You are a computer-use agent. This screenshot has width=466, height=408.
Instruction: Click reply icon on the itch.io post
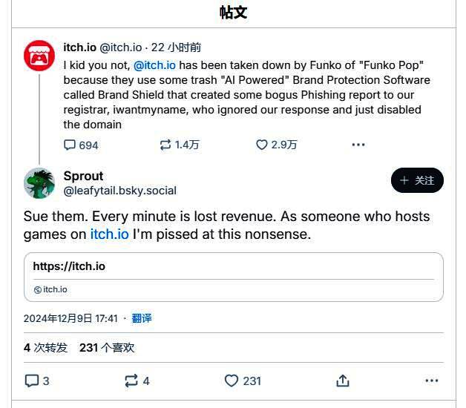pos(70,145)
